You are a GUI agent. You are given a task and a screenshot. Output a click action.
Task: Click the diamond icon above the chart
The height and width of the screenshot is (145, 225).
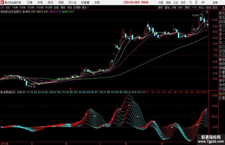(x=203, y=12)
